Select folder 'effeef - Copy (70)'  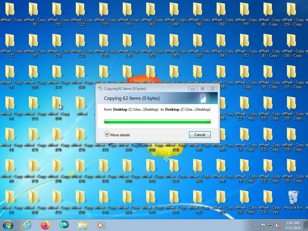click(246, 14)
